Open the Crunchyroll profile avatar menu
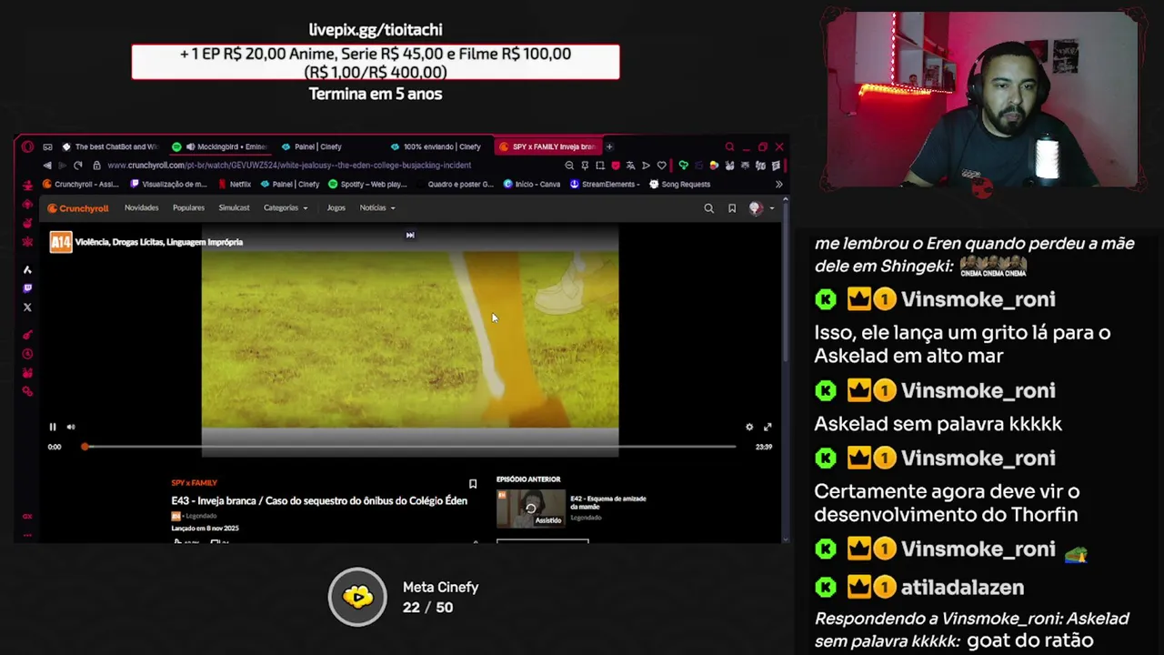Image resolution: width=1164 pixels, height=655 pixels. tap(761, 208)
